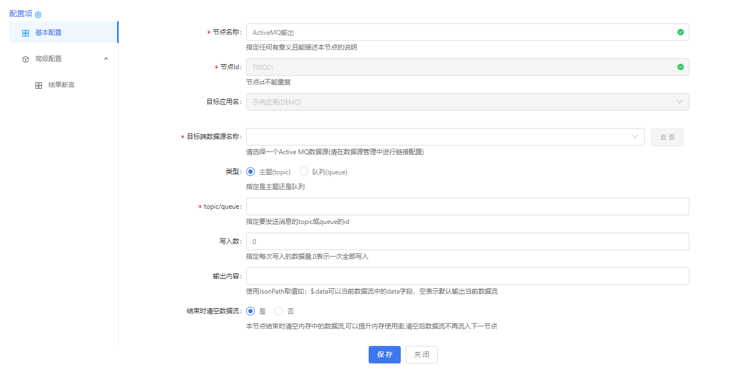
Task: Open the 目标端数据源名称 dropdown
Action: [x=445, y=137]
